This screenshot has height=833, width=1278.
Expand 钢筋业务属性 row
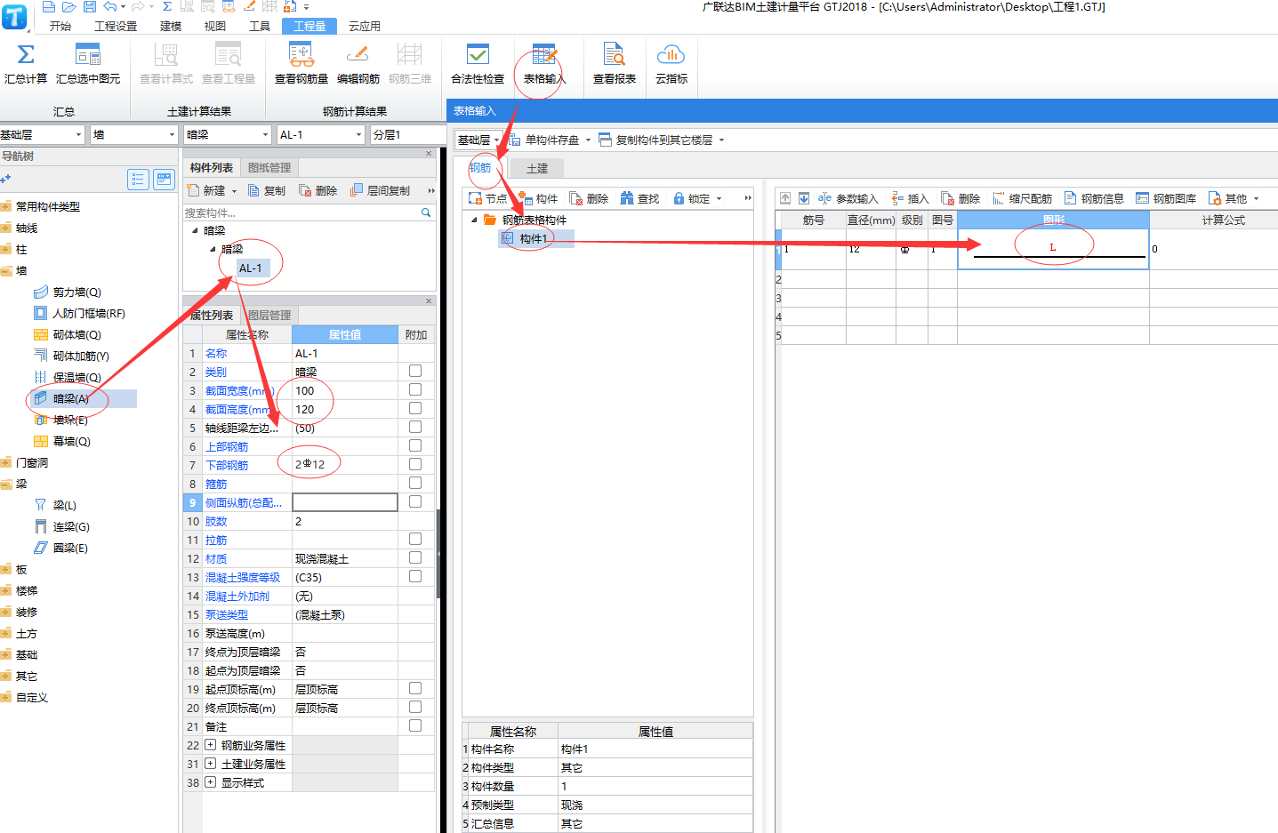(x=211, y=745)
